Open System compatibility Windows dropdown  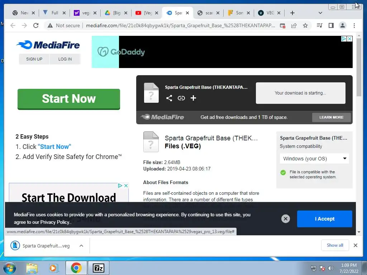[314, 159]
